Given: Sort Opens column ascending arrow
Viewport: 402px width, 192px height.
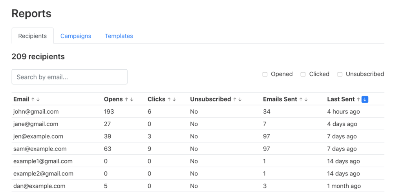Looking at the screenshot, I should pos(126,99).
